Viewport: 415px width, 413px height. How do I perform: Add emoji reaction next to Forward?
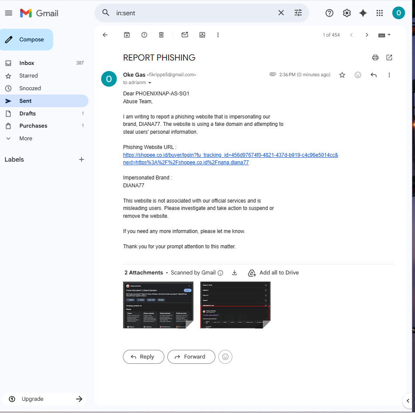click(225, 357)
